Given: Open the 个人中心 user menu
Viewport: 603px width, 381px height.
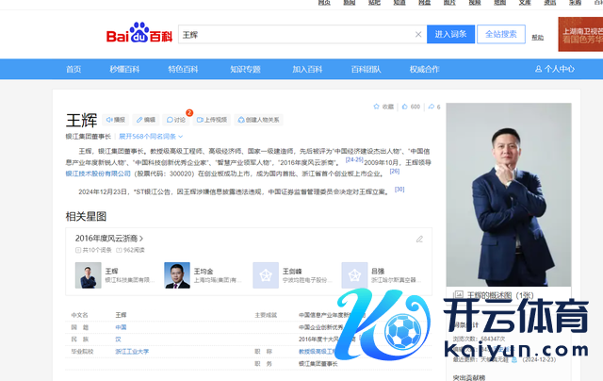Looking at the screenshot, I should (x=554, y=69).
